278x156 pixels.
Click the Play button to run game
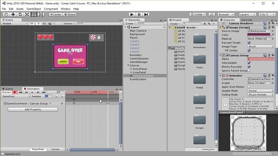(132, 14)
